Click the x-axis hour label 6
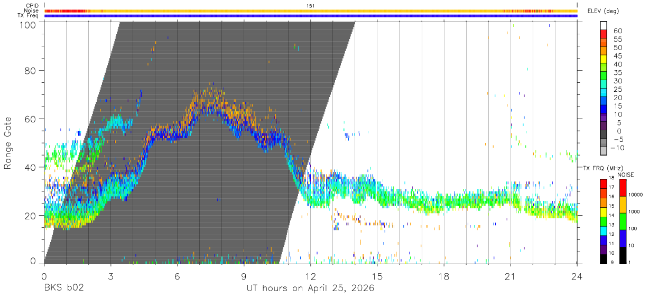 tap(178, 276)
